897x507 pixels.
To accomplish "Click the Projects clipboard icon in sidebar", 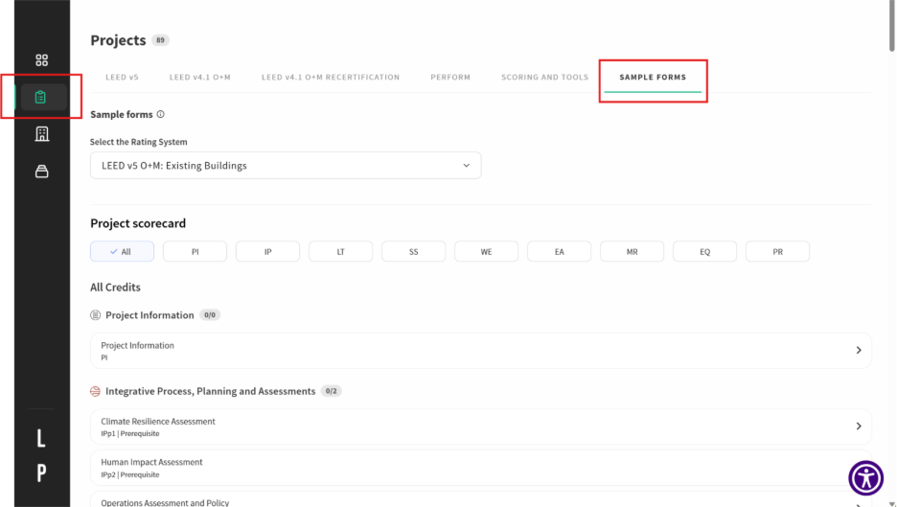I will (x=40, y=97).
